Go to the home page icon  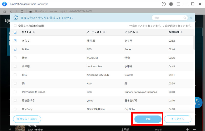tap(5, 11)
